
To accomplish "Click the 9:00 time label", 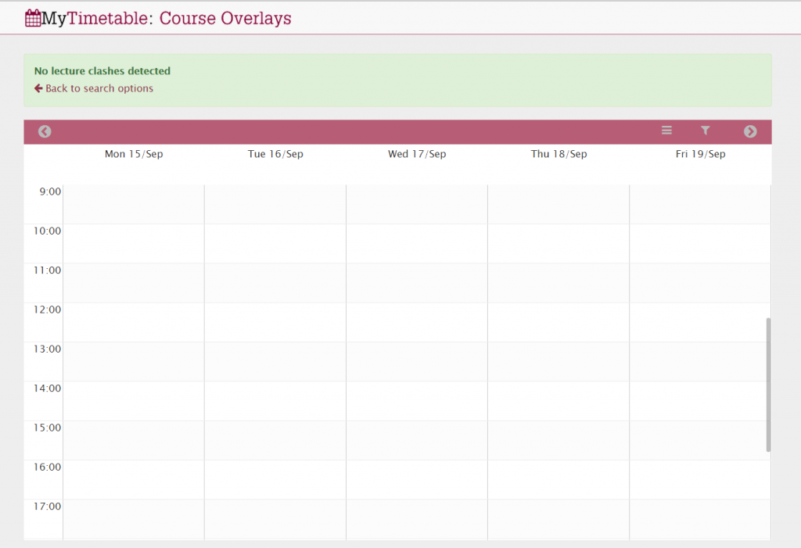I will coord(50,192).
